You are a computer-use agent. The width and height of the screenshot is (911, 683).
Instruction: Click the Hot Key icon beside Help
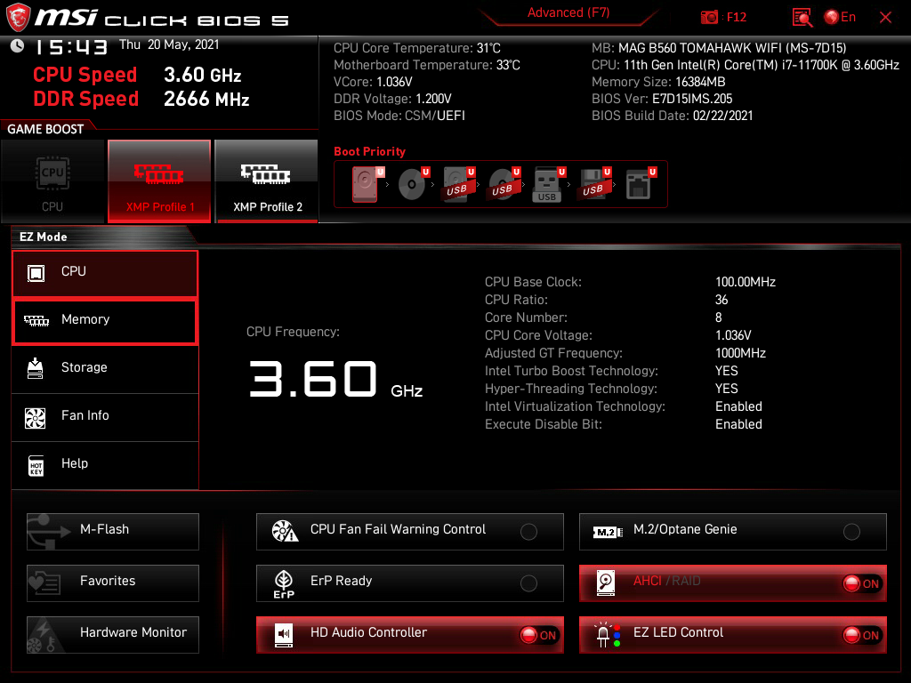coord(36,465)
